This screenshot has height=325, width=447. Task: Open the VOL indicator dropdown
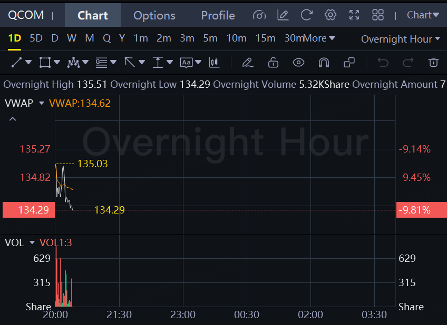coord(32,242)
